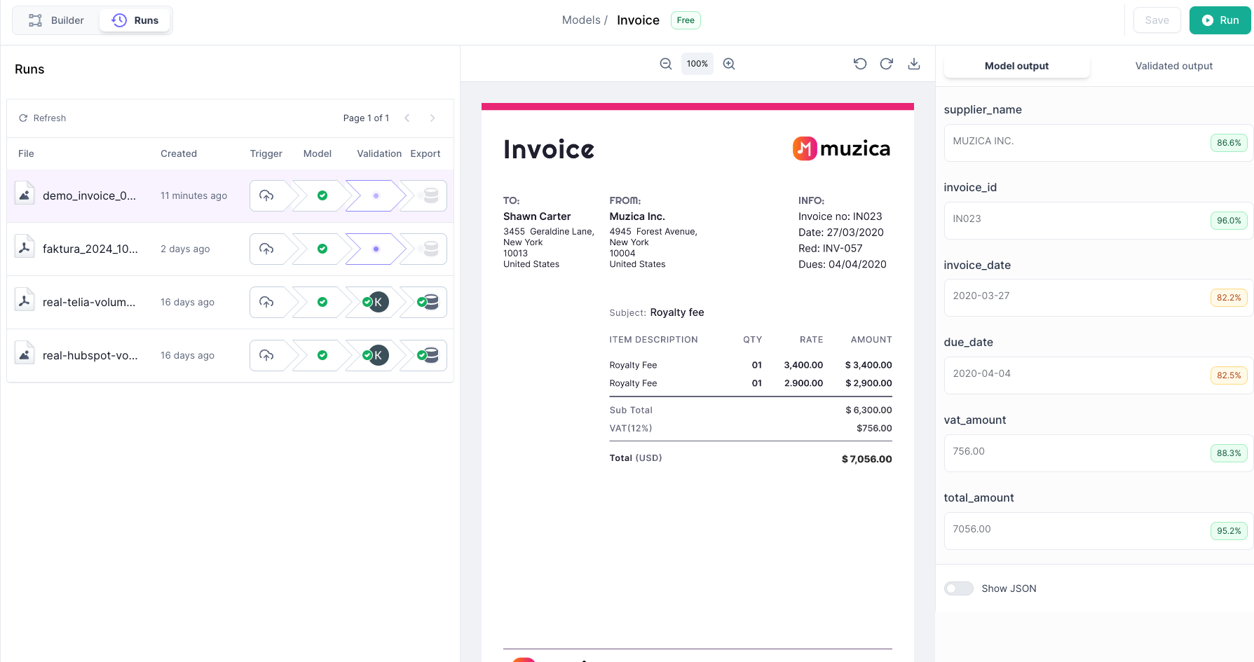The height and width of the screenshot is (662, 1254).
Task: Click the Validation column header
Action: [x=379, y=153]
